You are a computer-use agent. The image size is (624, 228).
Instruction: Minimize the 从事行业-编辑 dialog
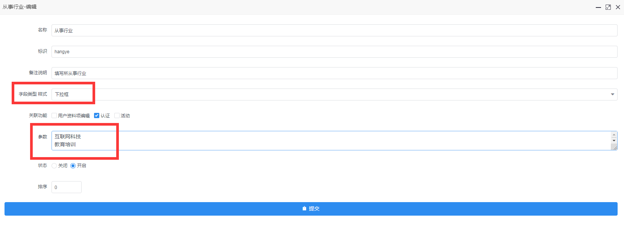click(598, 7)
